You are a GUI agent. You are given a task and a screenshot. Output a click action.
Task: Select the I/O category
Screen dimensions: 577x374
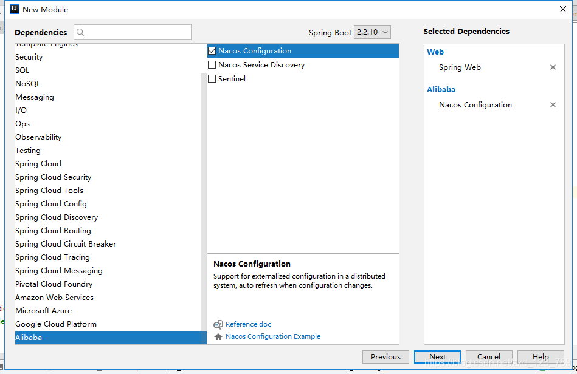111,110
